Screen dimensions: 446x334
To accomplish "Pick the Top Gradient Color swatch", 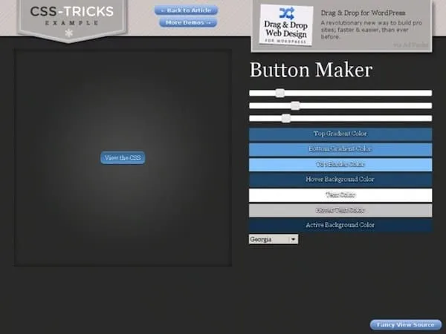I will click(x=340, y=134).
